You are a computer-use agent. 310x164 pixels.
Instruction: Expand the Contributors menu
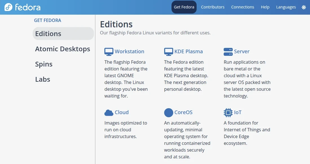(213, 7)
